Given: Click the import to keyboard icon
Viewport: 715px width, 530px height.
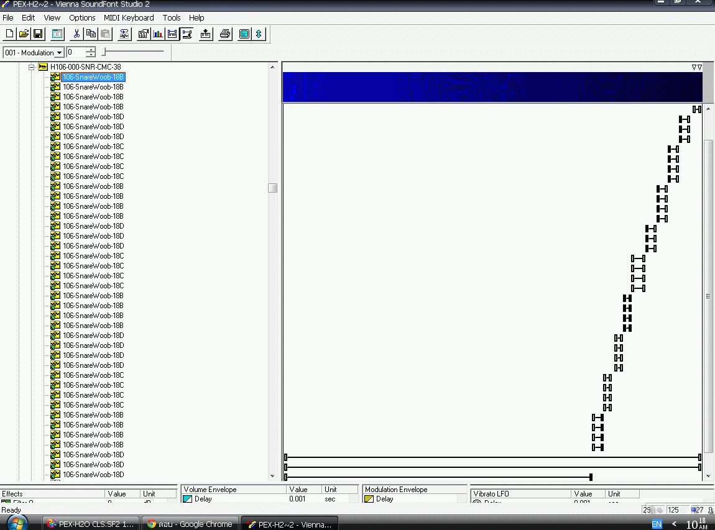Looking at the screenshot, I should pyautogui.click(x=206, y=34).
